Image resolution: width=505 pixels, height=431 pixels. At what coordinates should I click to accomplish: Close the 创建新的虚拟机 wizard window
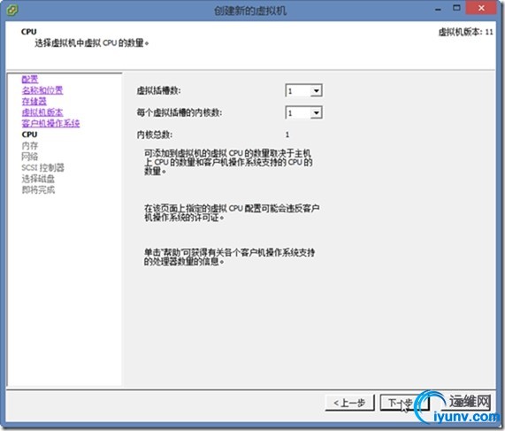click(x=481, y=8)
